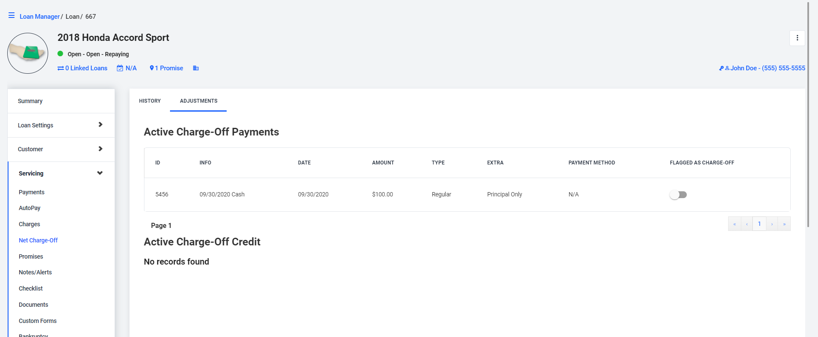Click payment ID 5456 cell

[162, 194]
